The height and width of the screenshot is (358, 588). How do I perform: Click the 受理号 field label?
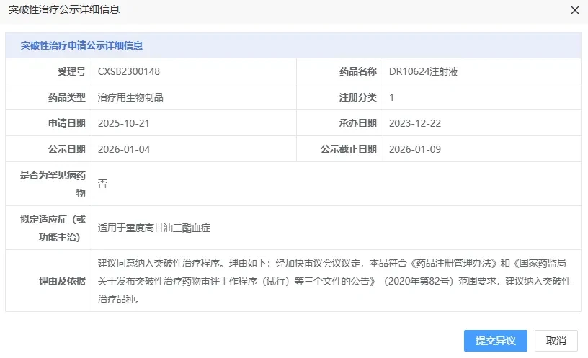71,71
